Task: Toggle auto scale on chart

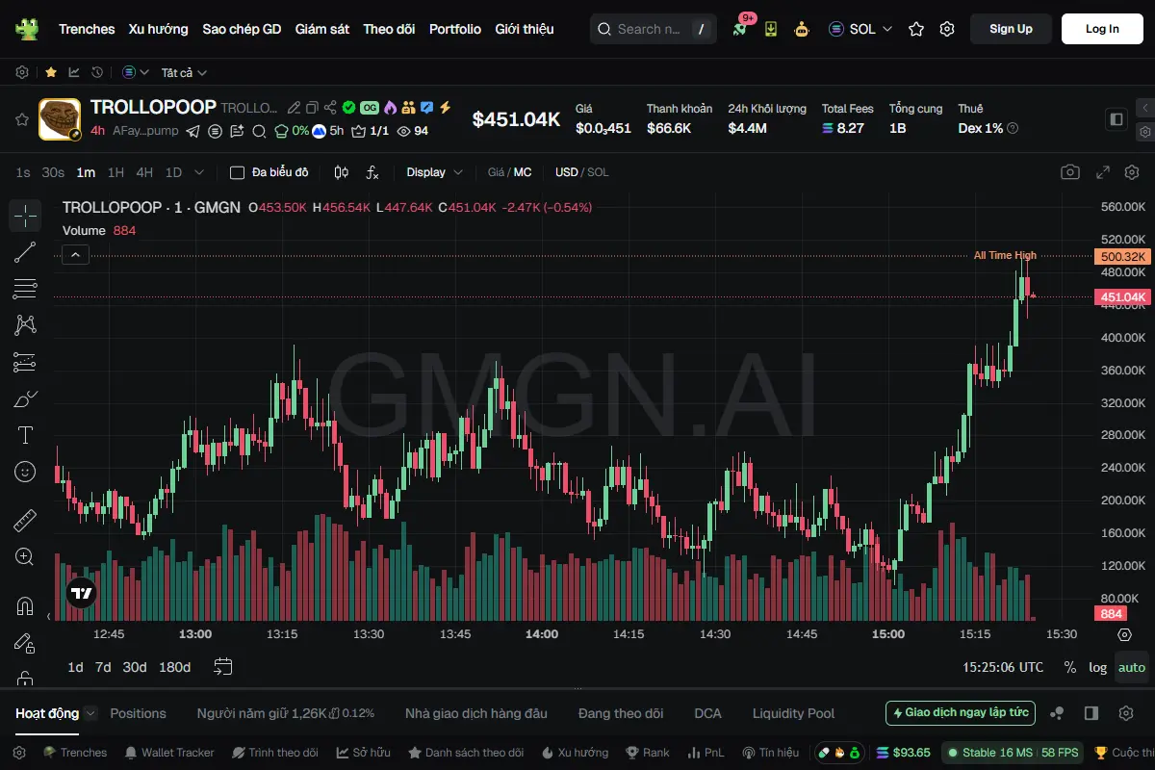Action: [1132, 667]
